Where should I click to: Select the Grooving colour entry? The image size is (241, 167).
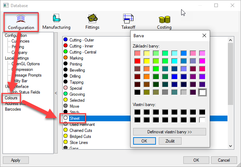pos(77,94)
